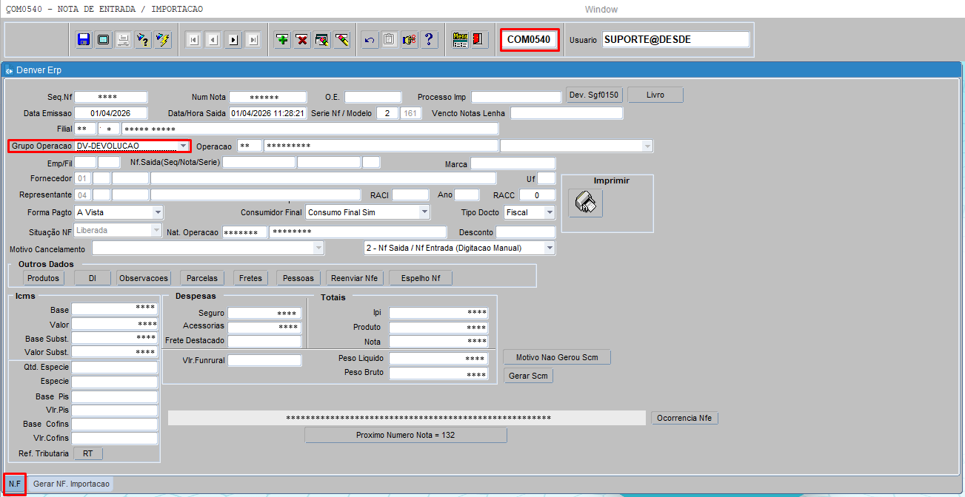Click the Menu toolbar icon
Screen dimensions: 965x497
pos(460,40)
